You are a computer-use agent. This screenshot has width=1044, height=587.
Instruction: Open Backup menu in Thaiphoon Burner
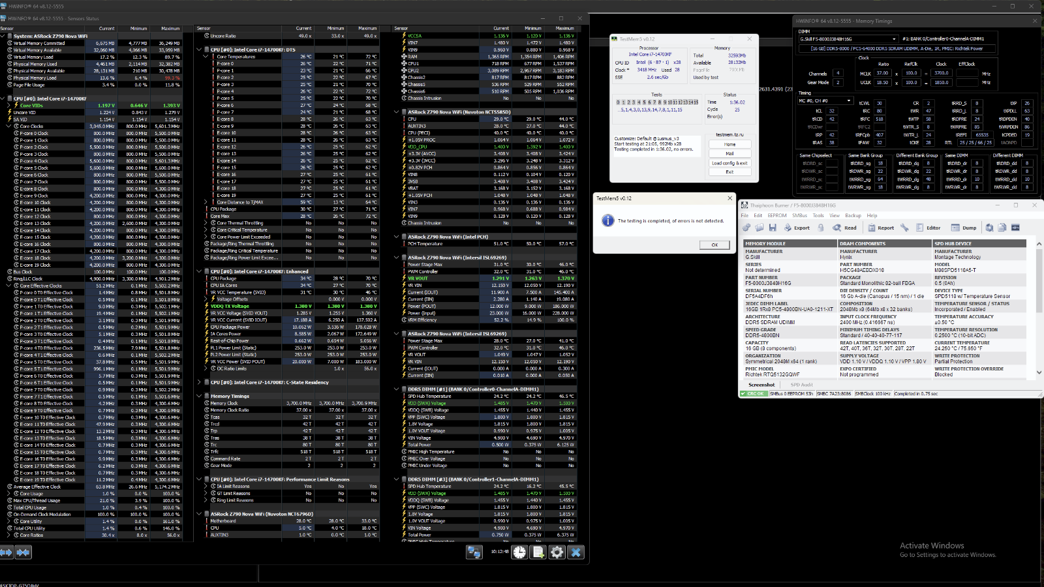[853, 215]
